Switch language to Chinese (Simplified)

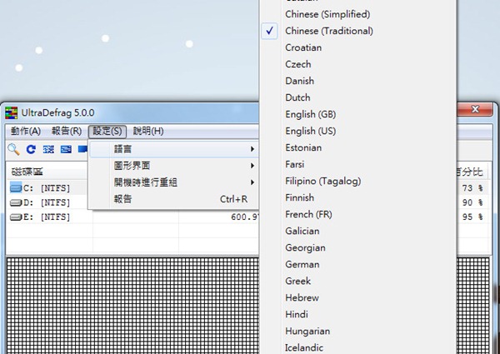click(327, 14)
